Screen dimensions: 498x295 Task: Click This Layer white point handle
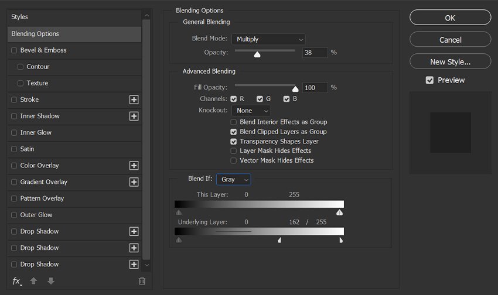pyautogui.click(x=339, y=212)
